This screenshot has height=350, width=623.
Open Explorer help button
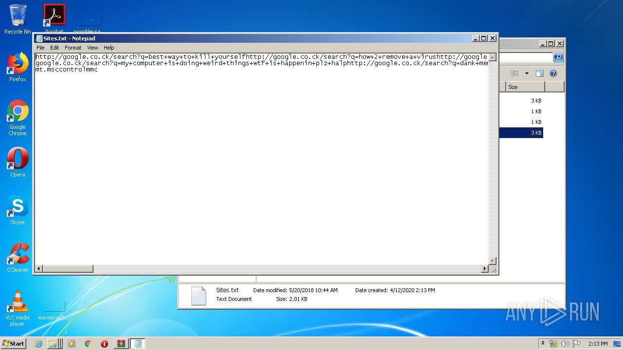pos(553,73)
